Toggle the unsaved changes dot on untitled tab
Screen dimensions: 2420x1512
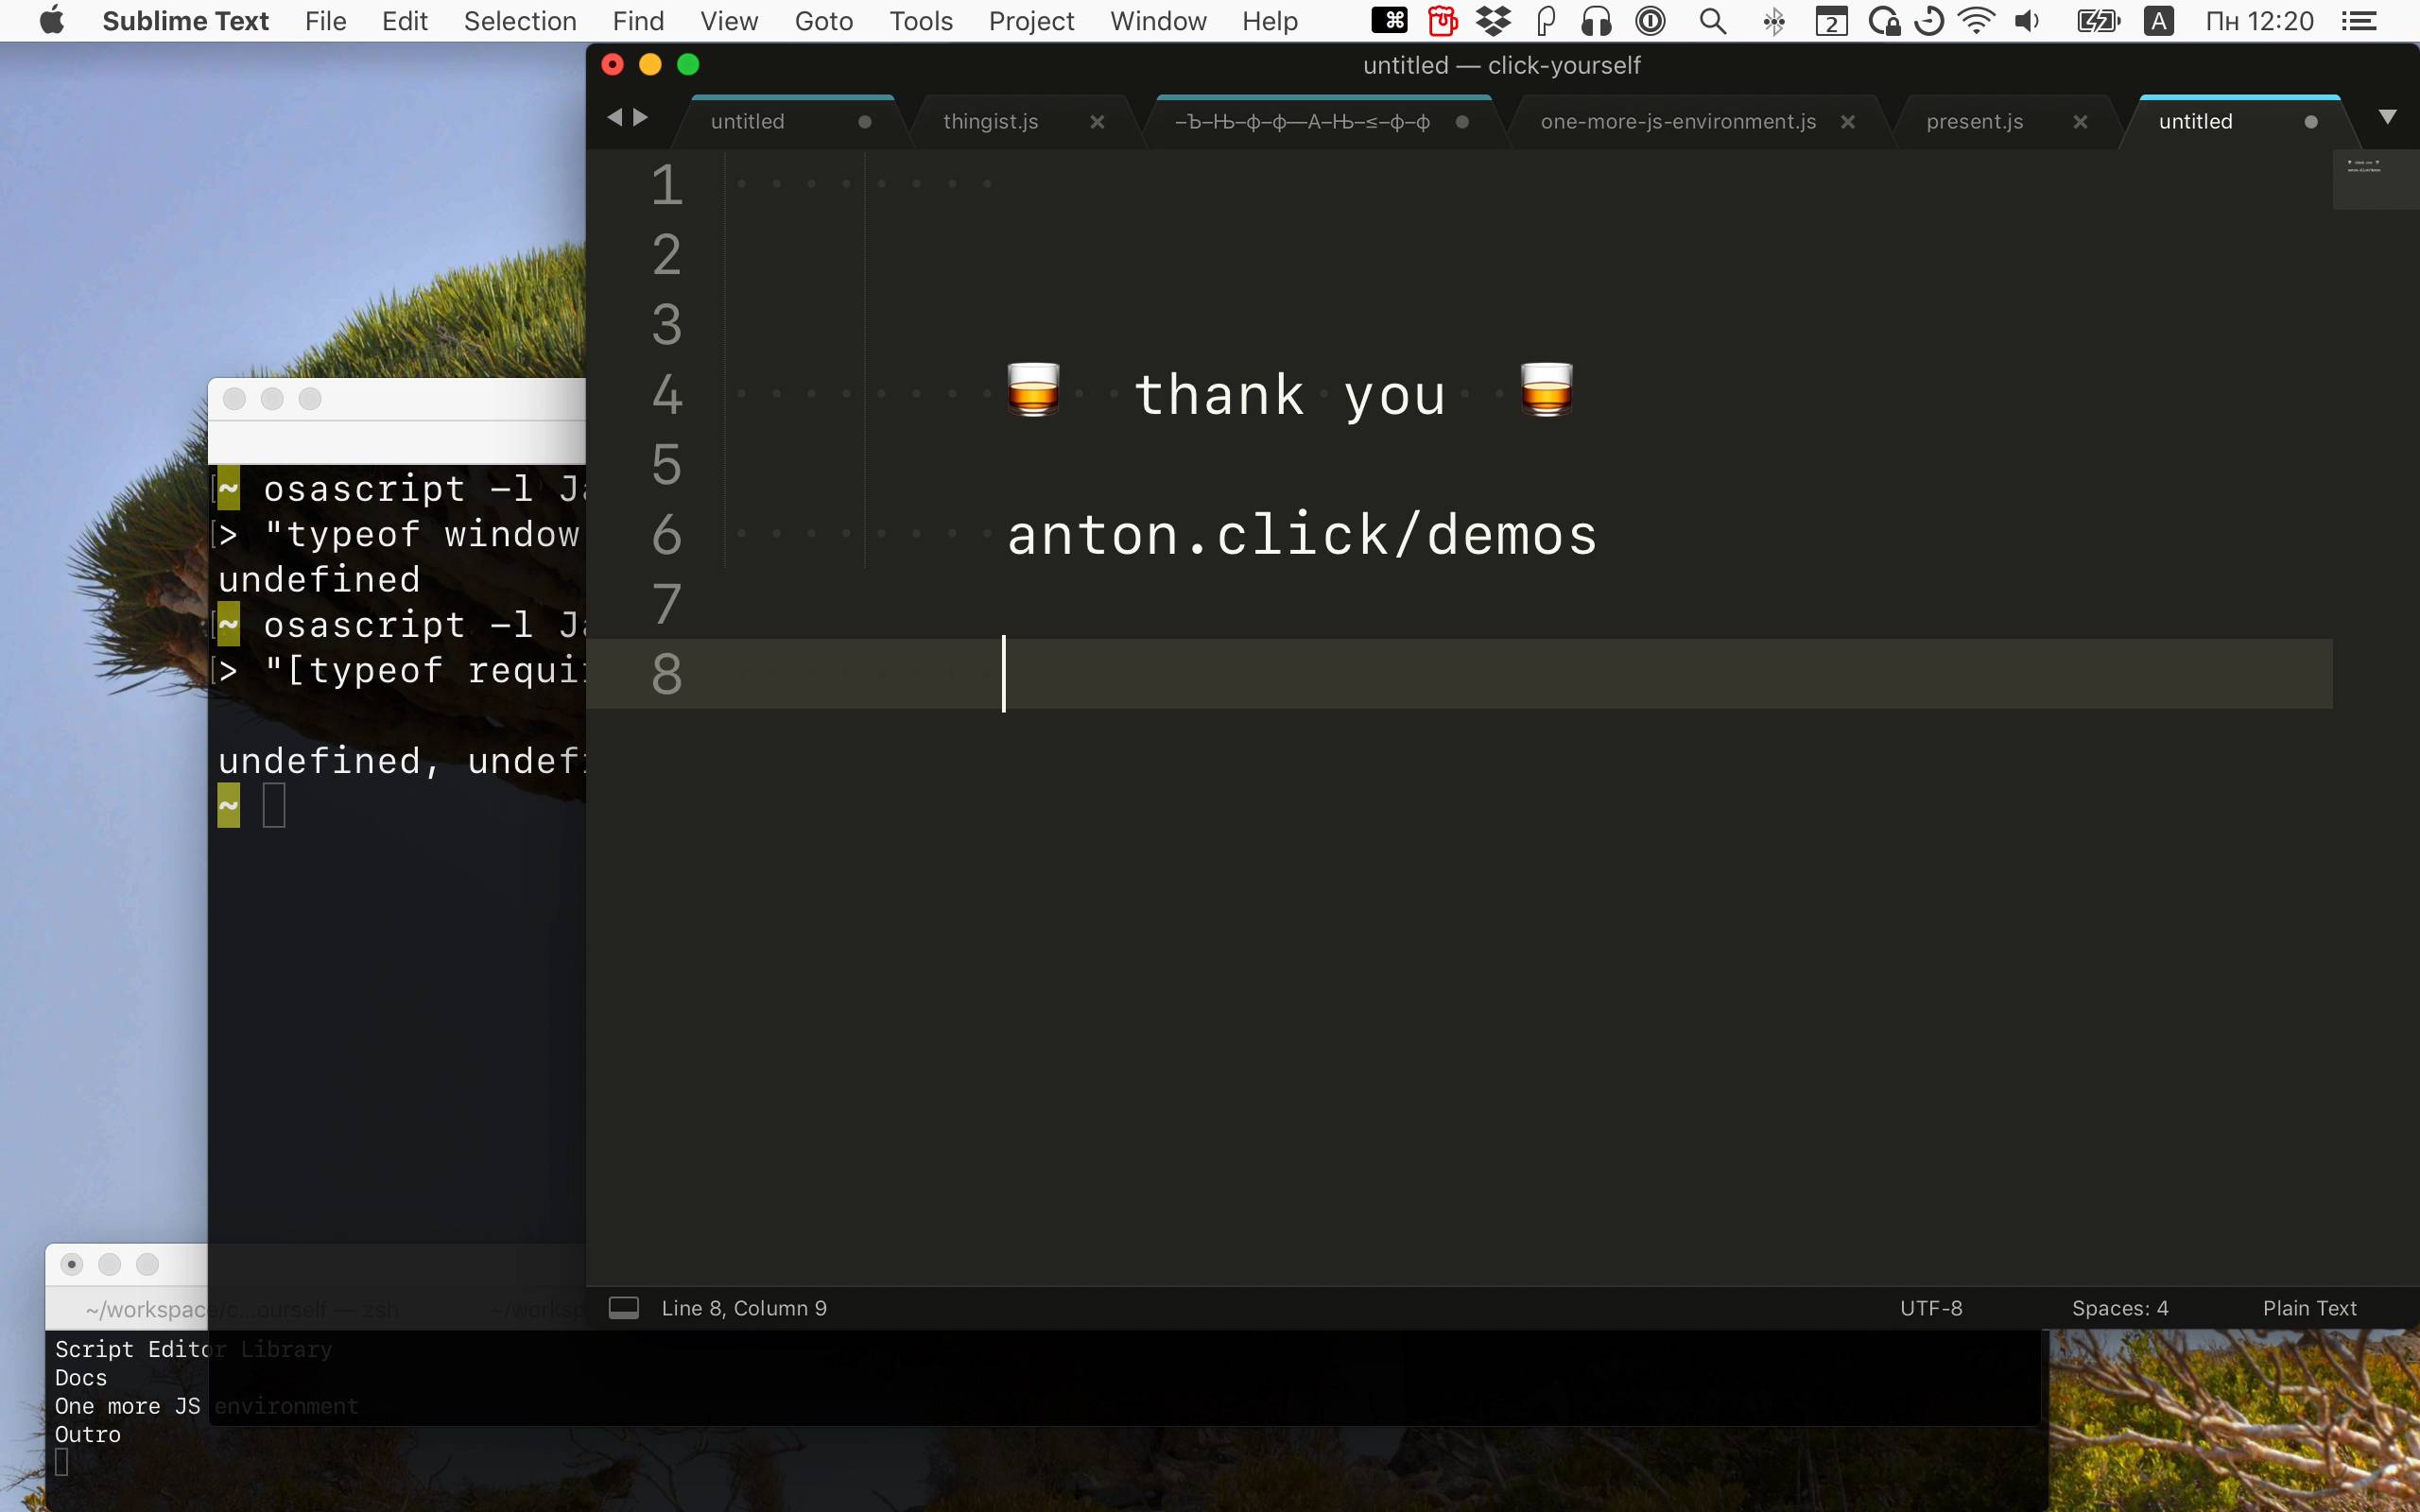pos(2308,120)
